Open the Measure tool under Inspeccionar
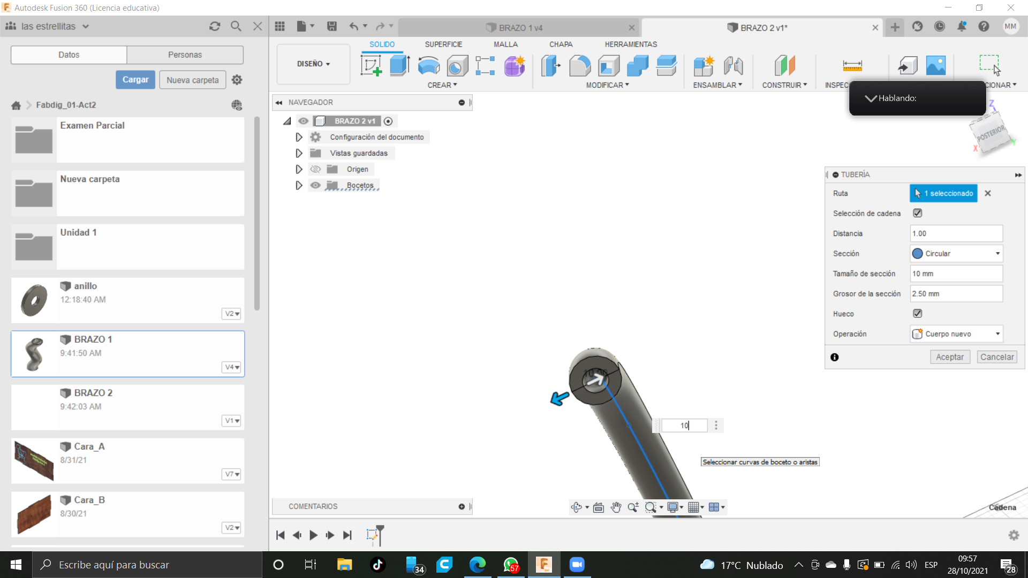 [852, 66]
